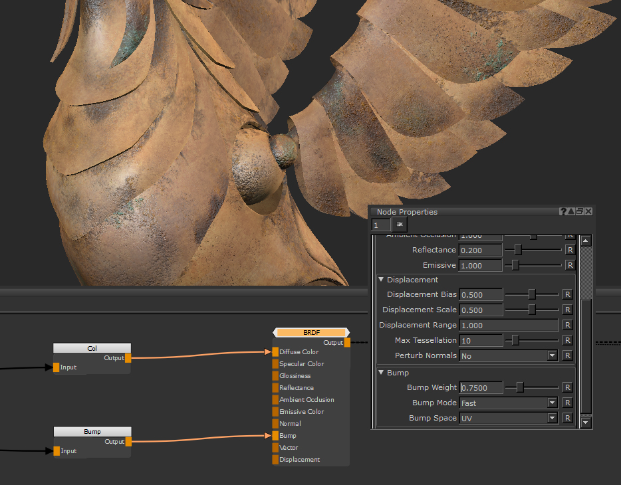Reset the Bump Weight value with R button
Screen dimensions: 621x485
pos(568,387)
